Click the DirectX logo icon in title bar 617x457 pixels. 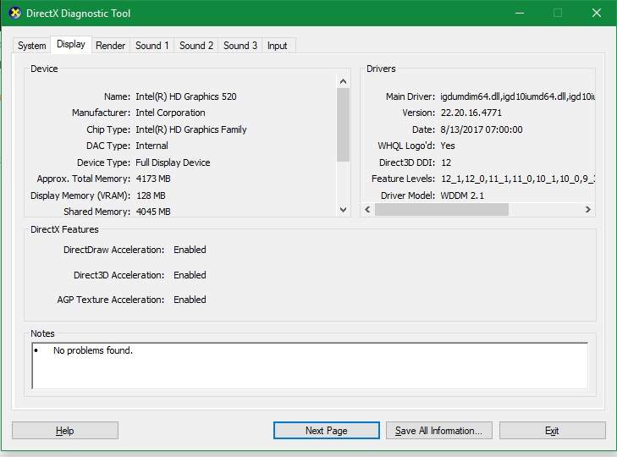pyautogui.click(x=14, y=13)
